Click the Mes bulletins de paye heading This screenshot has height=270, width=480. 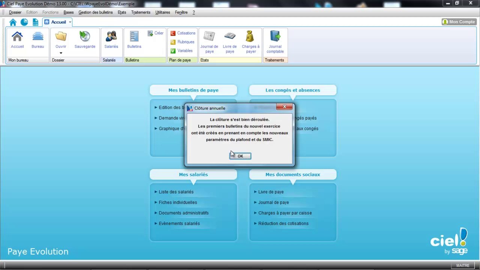[x=193, y=90]
